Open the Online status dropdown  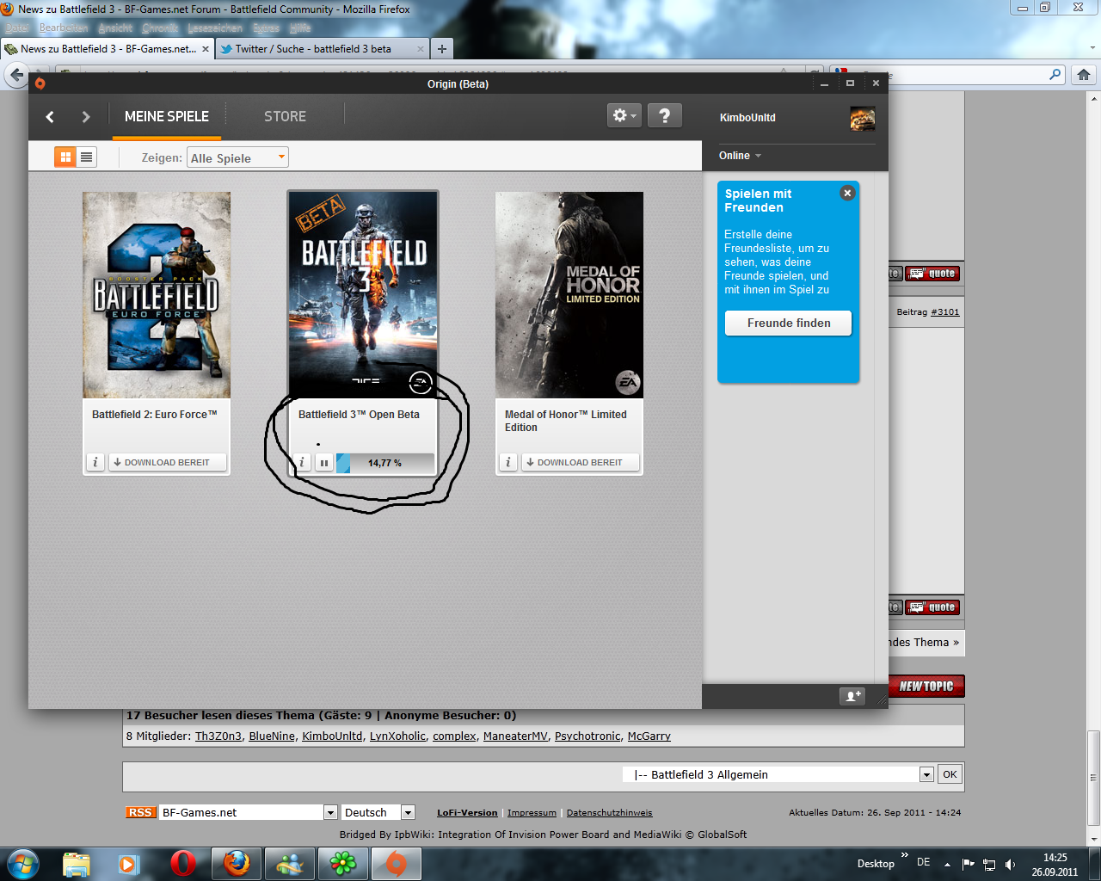(740, 156)
